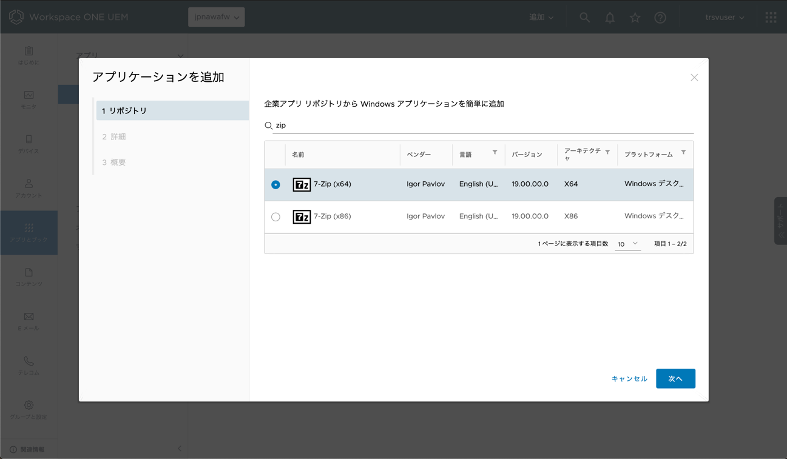Click the X64 architecture cell
787x459 pixels.
point(571,184)
